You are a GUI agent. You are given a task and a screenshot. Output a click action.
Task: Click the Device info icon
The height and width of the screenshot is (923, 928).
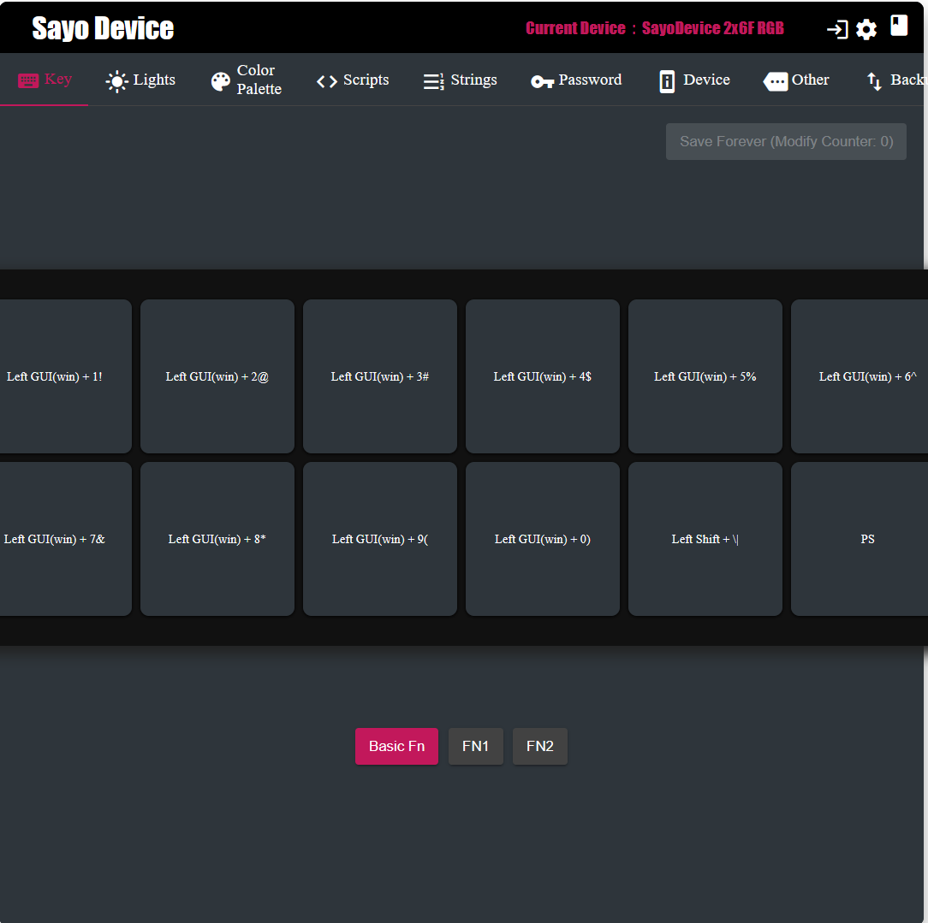(x=667, y=81)
